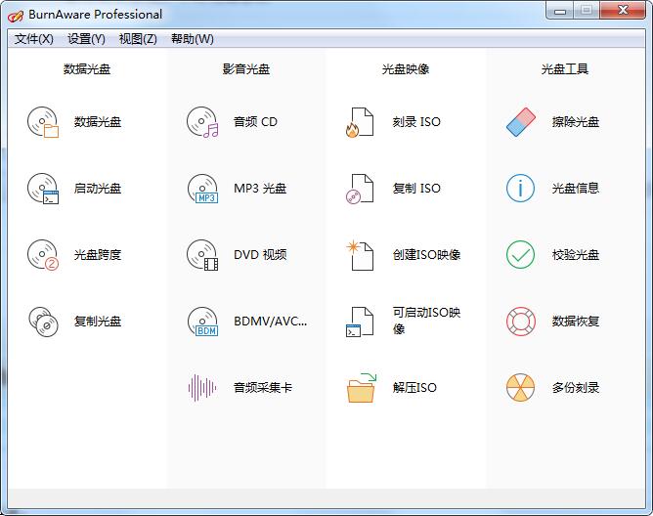Viewport: 653px width, 516px height.
Task: Select the 刻录 ISO label
Action: (x=416, y=122)
